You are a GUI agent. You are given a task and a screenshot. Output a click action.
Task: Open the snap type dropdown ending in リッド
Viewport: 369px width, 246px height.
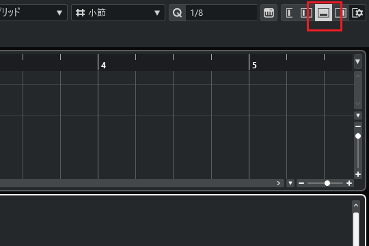coord(33,13)
